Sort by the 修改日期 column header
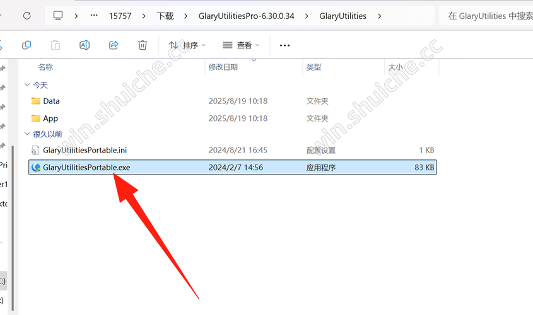533x315 pixels. pos(223,67)
